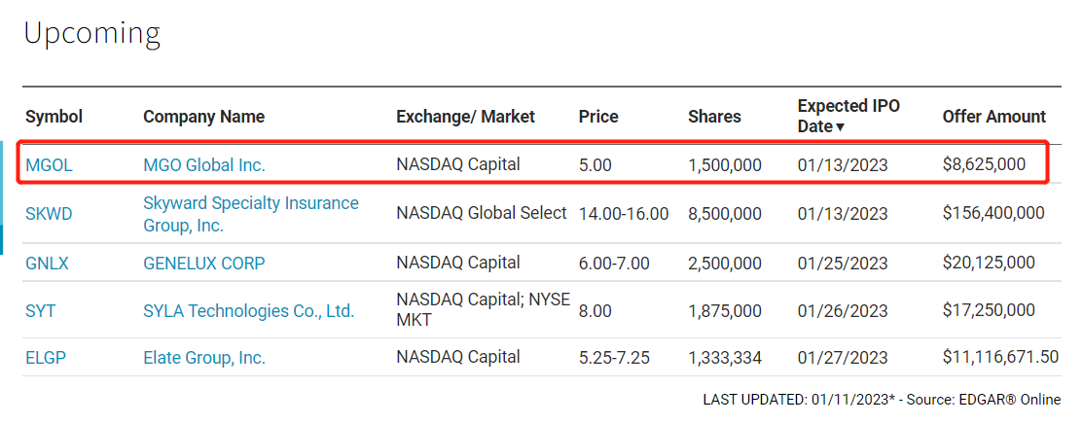Viewport: 1083px width, 424px height.
Task: Click the Offer Amount column header
Action: point(993,117)
